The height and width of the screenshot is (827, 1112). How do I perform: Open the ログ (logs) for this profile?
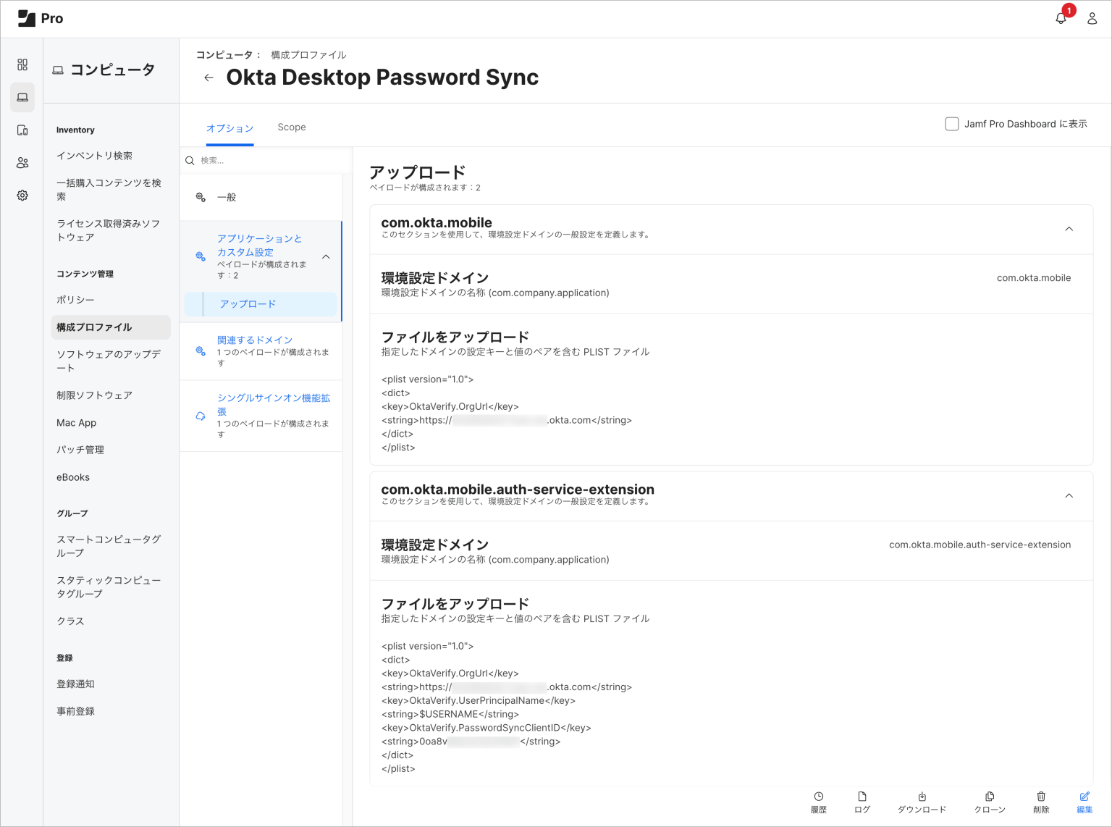(862, 802)
